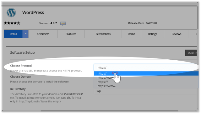This screenshot has width=201, height=114.
Task: Click the Choose Domain label
Action: click(x=21, y=77)
